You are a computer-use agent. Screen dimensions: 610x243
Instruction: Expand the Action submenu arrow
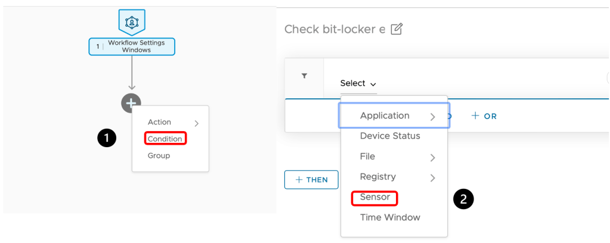[x=197, y=123]
